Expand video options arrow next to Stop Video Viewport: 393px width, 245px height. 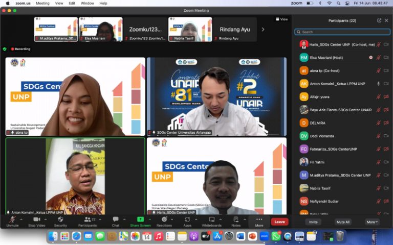[x=46, y=219]
